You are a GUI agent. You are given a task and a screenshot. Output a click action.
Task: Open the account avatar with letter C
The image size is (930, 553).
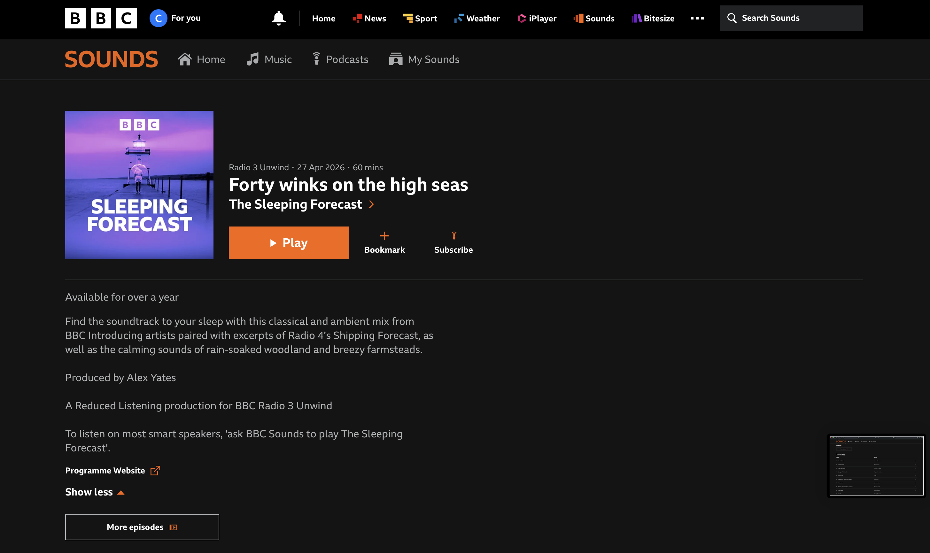coord(158,18)
